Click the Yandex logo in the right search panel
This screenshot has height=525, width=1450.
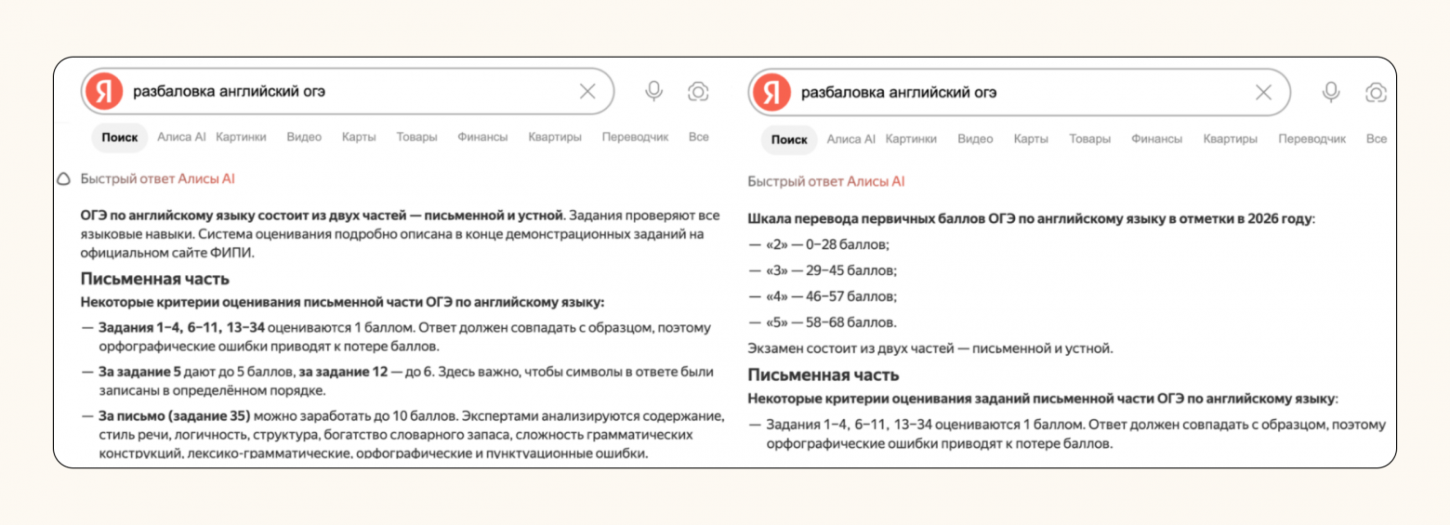[x=771, y=92]
